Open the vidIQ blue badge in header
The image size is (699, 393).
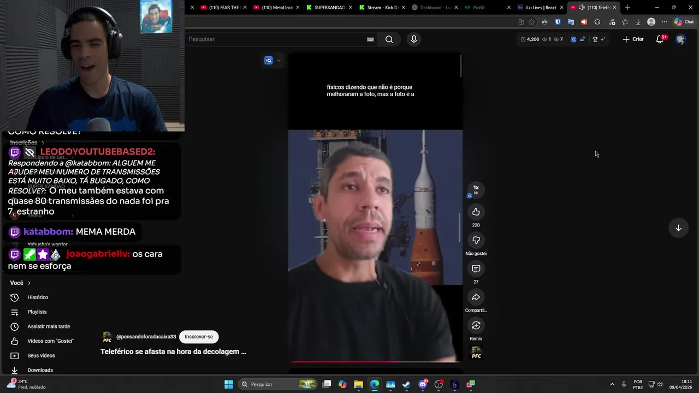573,39
